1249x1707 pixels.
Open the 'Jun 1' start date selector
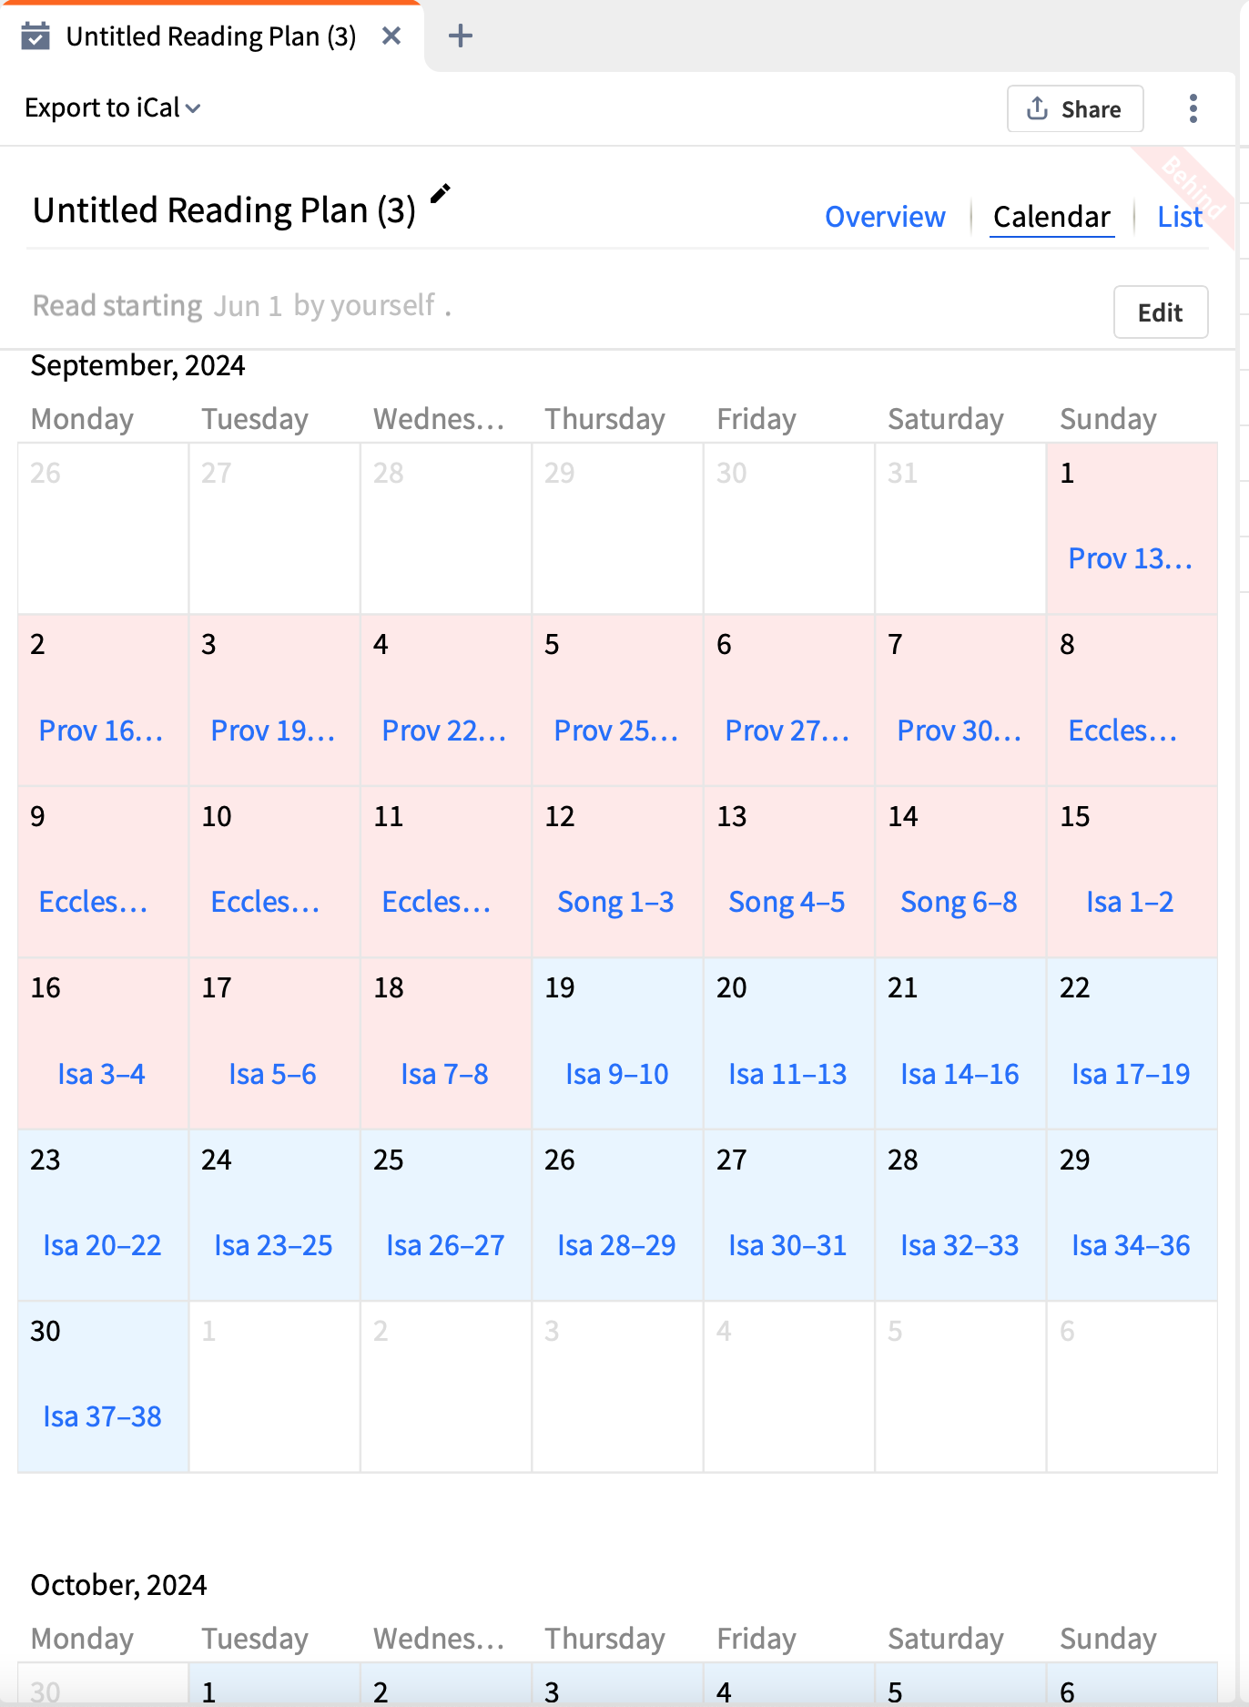249,305
